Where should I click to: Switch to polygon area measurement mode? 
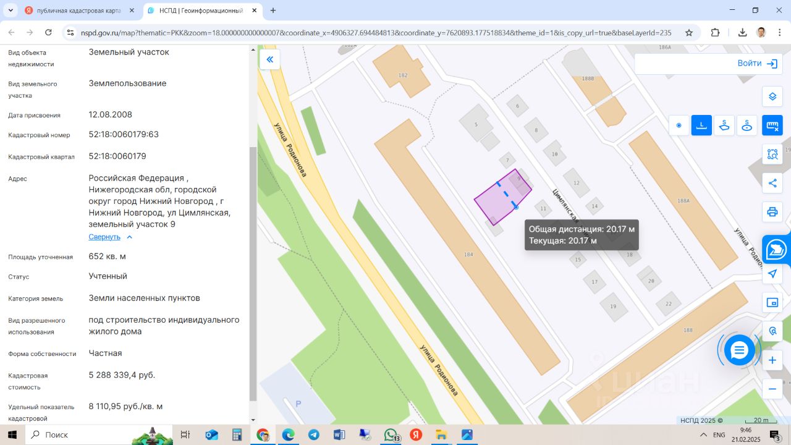724,125
